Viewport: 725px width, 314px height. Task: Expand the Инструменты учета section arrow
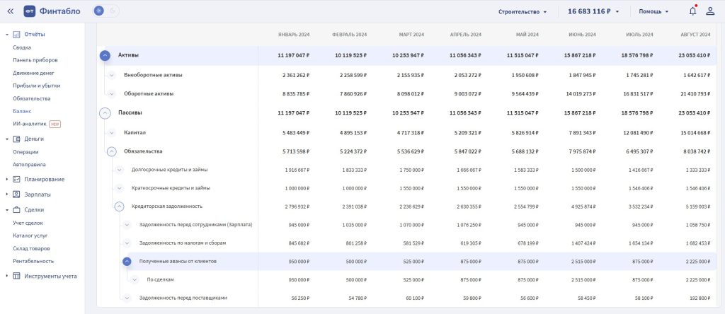coord(7,276)
